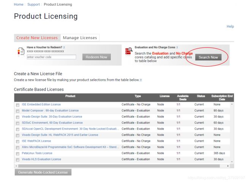Viewport: 247px width, 182px height.
Task: Click '90 days' in Model Composer row
Action: (x=218, y=111)
